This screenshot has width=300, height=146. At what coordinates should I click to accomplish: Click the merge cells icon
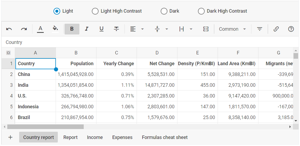(x=206, y=29)
